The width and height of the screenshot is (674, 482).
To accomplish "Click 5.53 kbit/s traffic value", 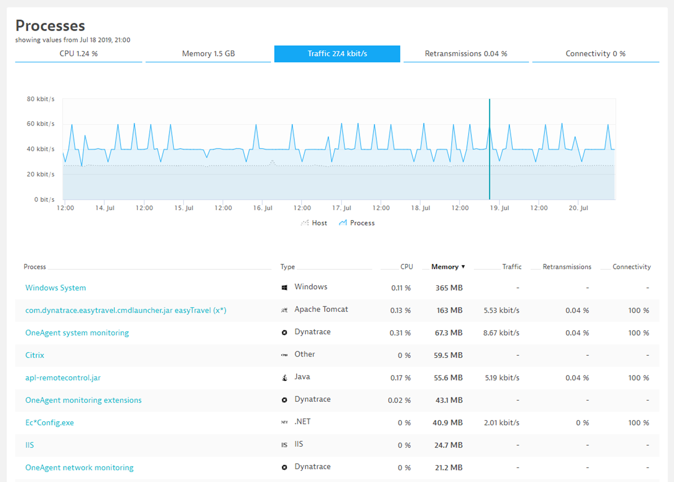I will (x=502, y=310).
